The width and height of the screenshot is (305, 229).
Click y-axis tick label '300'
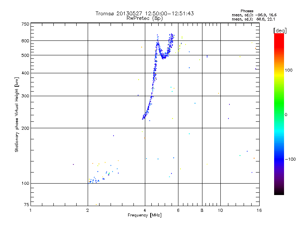(x=25, y=96)
